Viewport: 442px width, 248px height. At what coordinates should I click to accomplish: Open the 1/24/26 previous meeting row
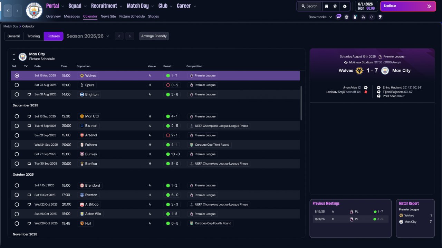coord(350,219)
